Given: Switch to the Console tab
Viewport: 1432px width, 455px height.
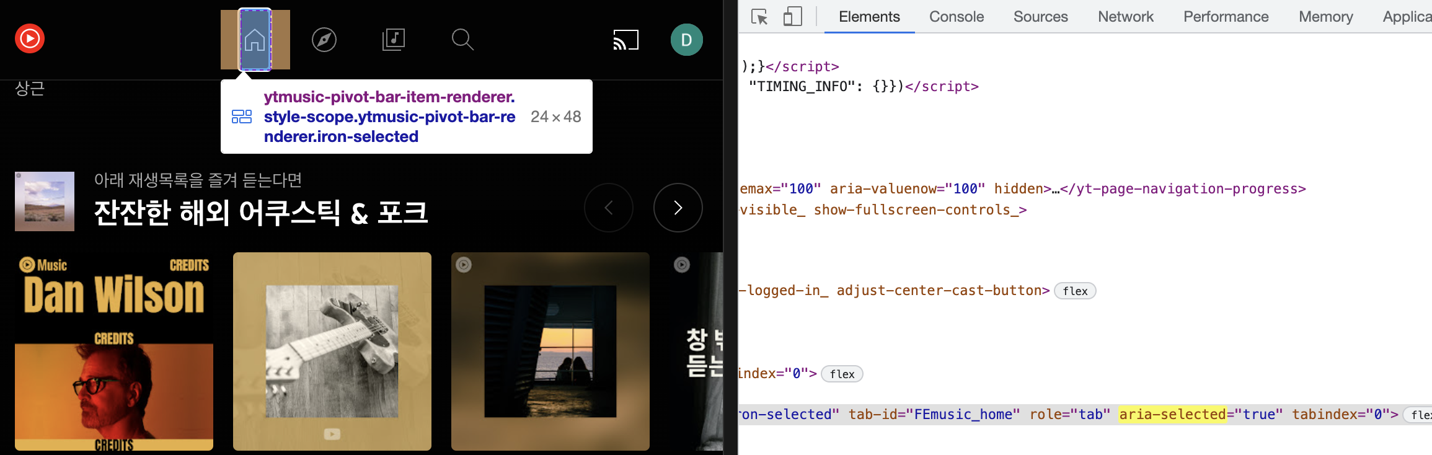Looking at the screenshot, I should pos(957,17).
